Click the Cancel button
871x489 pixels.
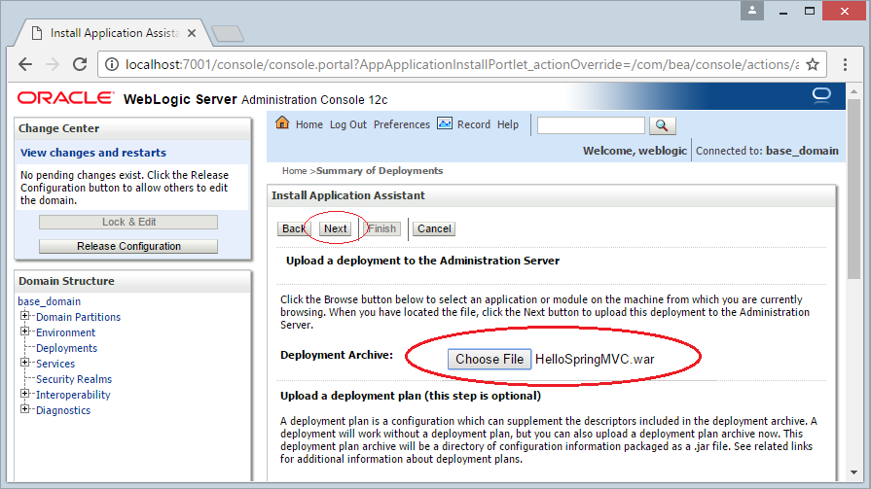[x=434, y=228]
